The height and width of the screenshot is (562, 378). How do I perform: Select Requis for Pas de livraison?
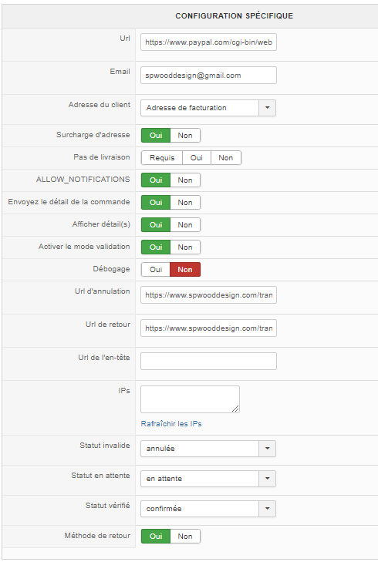pos(162,158)
